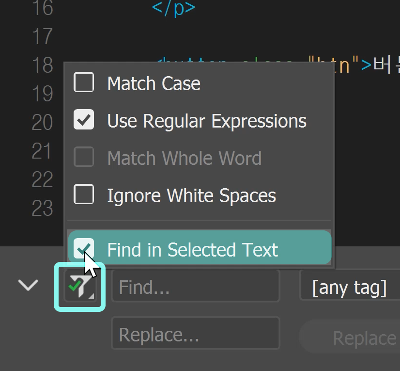Open the [any tag] dropdown
Viewport: 400px width, 371px height.
pos(350,288)
